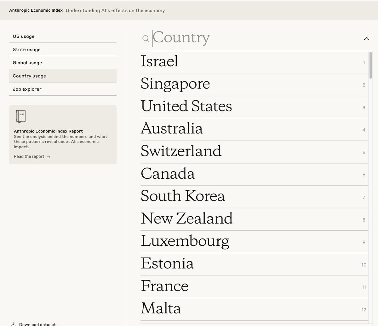This screenshot has height=326, width=378.
Task: Click the download dataset icon
Action: (13, 324)
